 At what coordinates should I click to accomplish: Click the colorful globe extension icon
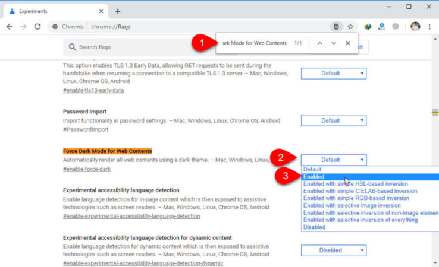click(x=368, y=27)
